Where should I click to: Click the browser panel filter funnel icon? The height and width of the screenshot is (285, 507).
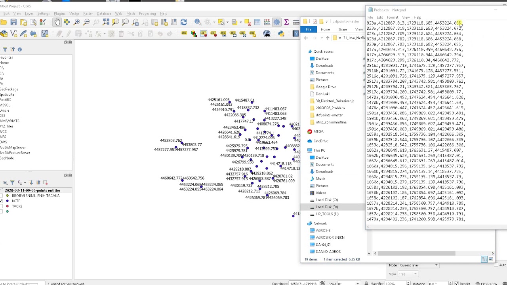point(5,49)
